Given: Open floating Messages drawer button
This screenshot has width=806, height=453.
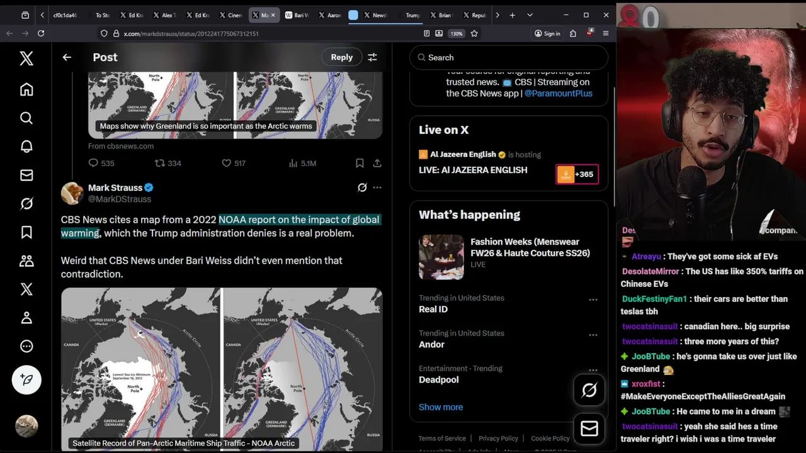Looking at the screenshot, I should (589, 428).
